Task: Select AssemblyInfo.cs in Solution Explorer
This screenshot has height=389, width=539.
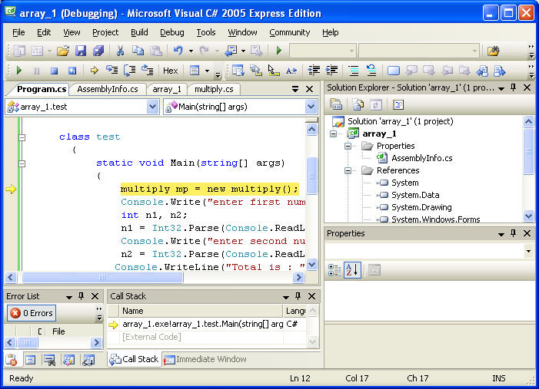Action: click(x=421, y=158)
